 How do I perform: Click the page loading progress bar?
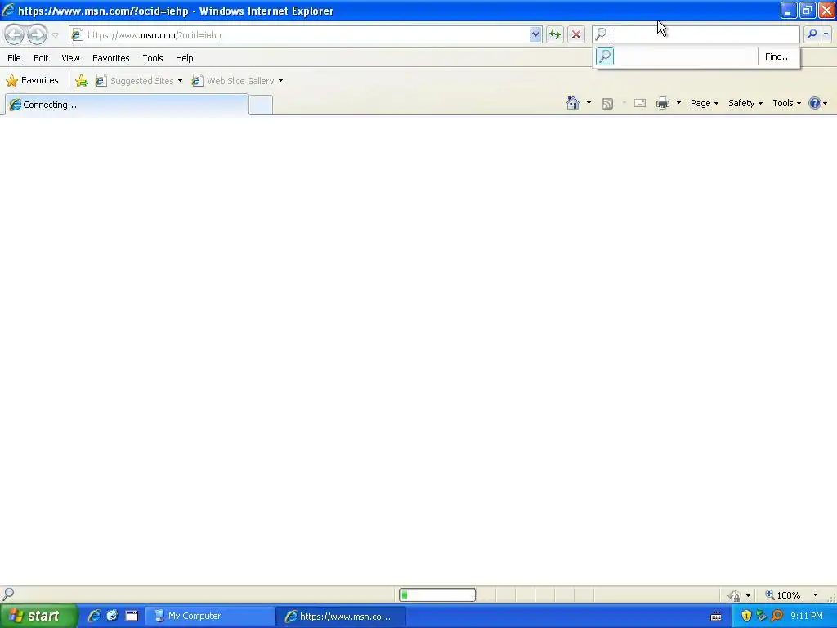tap(437, 595)
